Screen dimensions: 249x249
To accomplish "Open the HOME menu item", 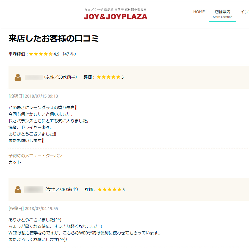I will [199, 12].
